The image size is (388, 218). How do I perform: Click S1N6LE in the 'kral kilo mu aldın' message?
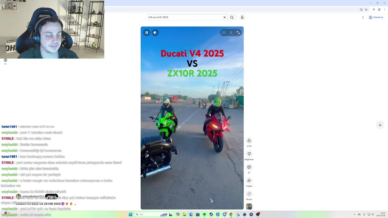pyautogui.click(x=8, y=138)
